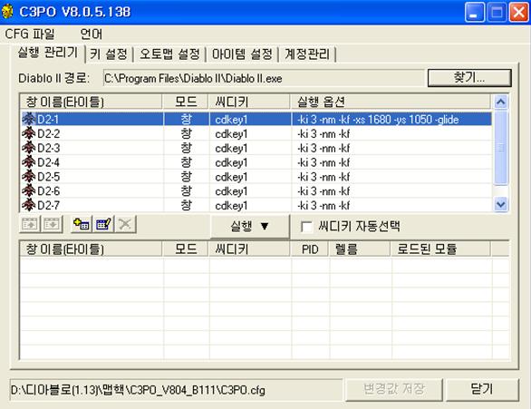The width and height of the screenshot is (531, 409).
Task: Click the C3PO application icon in title bar
Action: point(6,11)
